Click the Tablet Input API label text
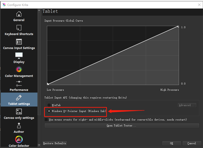Screen dimensions: 203x148 86,98
